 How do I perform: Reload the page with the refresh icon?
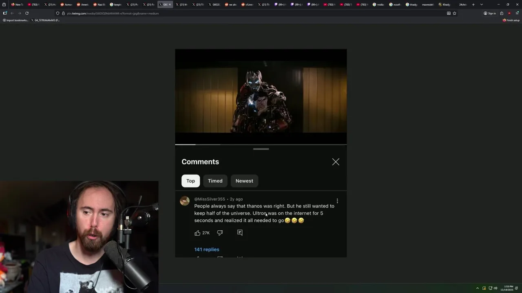(x=27, y=13)
